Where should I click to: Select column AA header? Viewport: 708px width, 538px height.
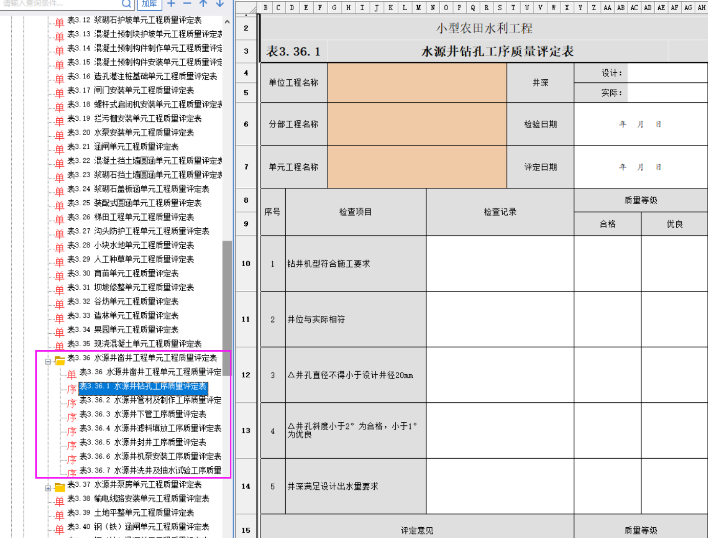pyautogui.click(x=607, y=8)
